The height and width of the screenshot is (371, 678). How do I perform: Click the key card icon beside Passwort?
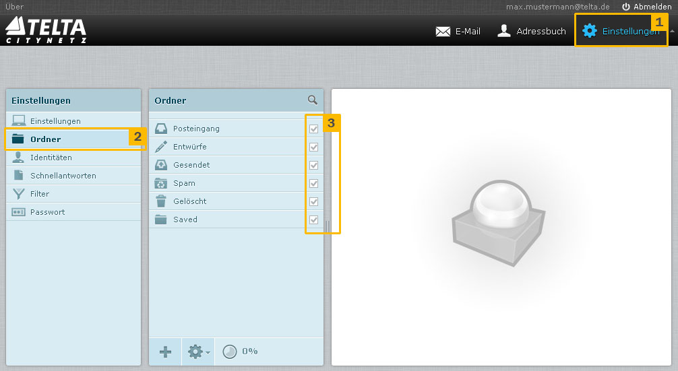(18, 212)
